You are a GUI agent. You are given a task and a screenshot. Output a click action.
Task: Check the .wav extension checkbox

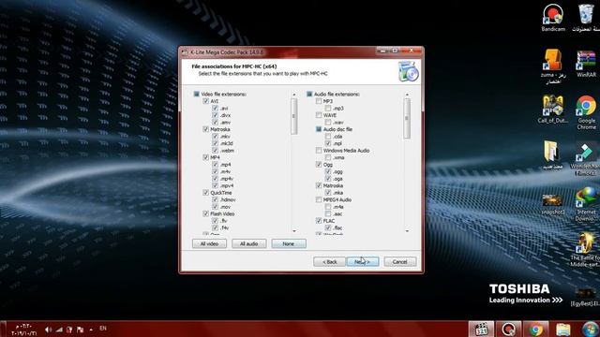328,123
